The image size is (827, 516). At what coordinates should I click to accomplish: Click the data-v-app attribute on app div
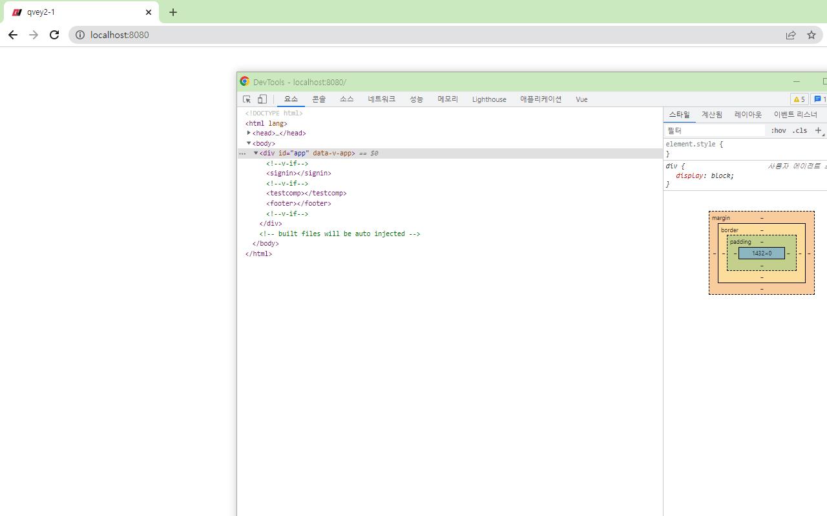pyautogui.click(x=333, y=154)
